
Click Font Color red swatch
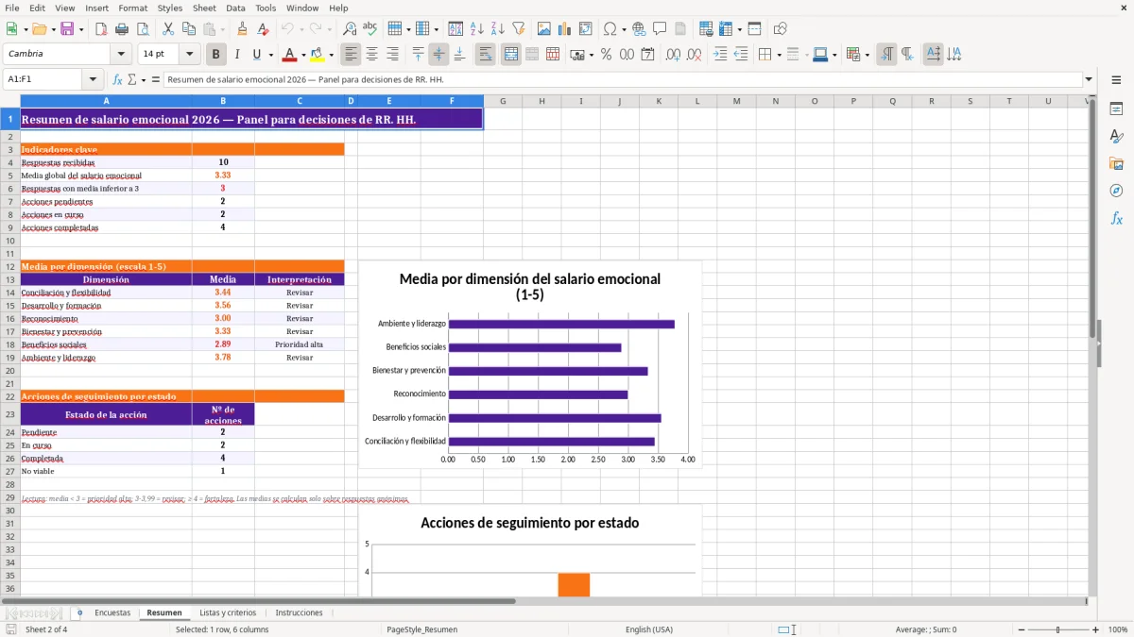coord(290,55)
